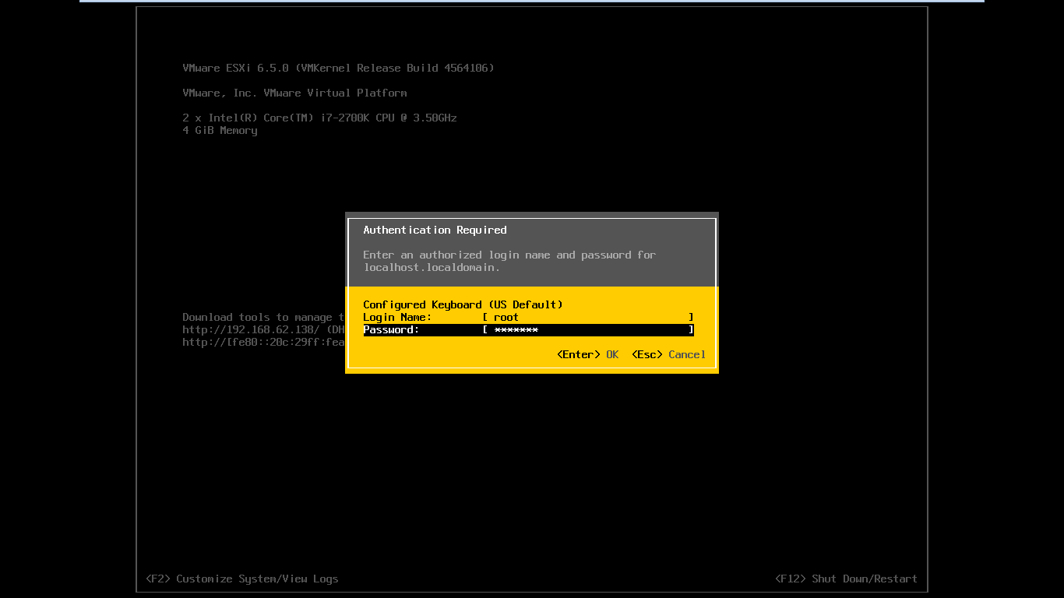Click the Download tools to manage text

[x=263, y=317]
